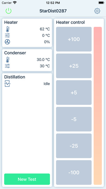Viewport: 106px width, 189px height.
Task: Open the settings gear icon
Action: 97,11
